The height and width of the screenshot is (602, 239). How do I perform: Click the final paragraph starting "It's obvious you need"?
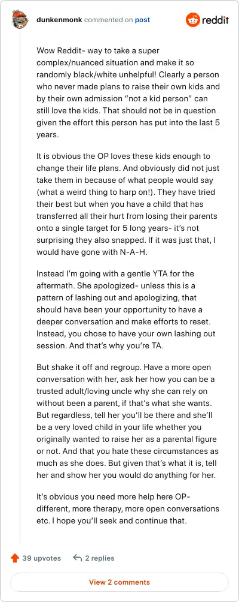(x=128, y=510)
